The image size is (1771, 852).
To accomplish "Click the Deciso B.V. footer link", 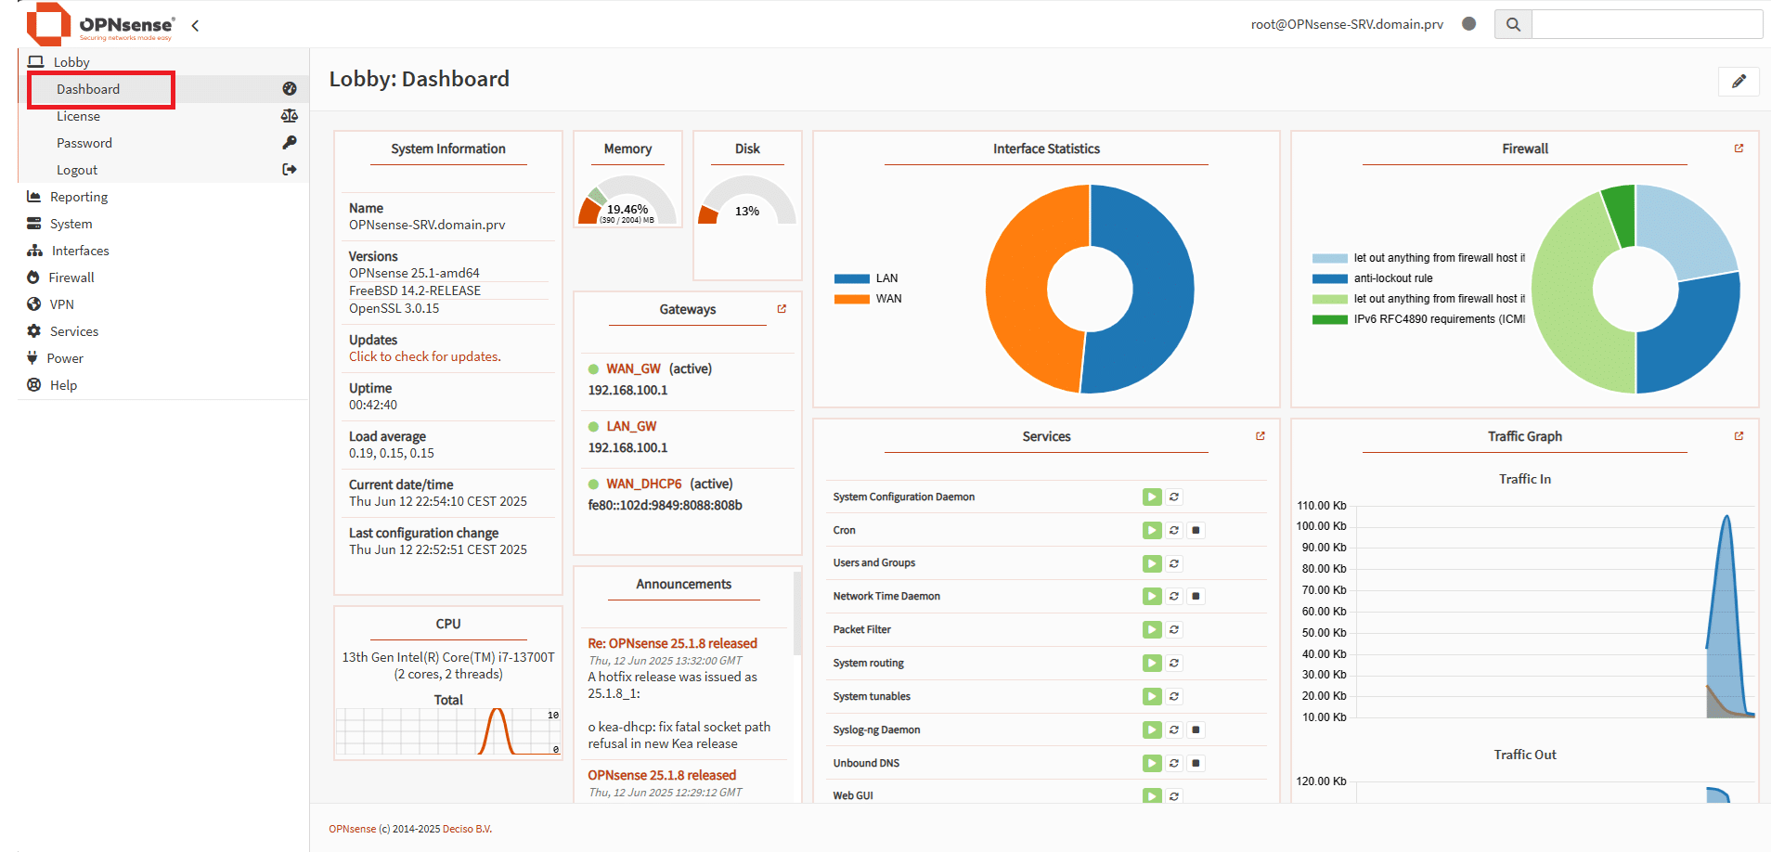I will [x=467, y=829].
